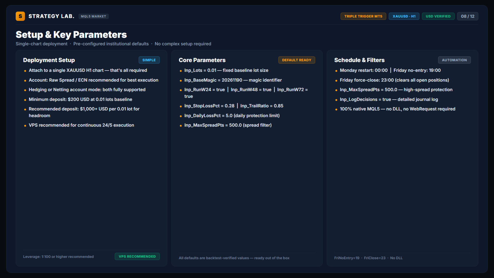Click the AUTOMATION tag
The image size is (494, 278).
point(454,60)
